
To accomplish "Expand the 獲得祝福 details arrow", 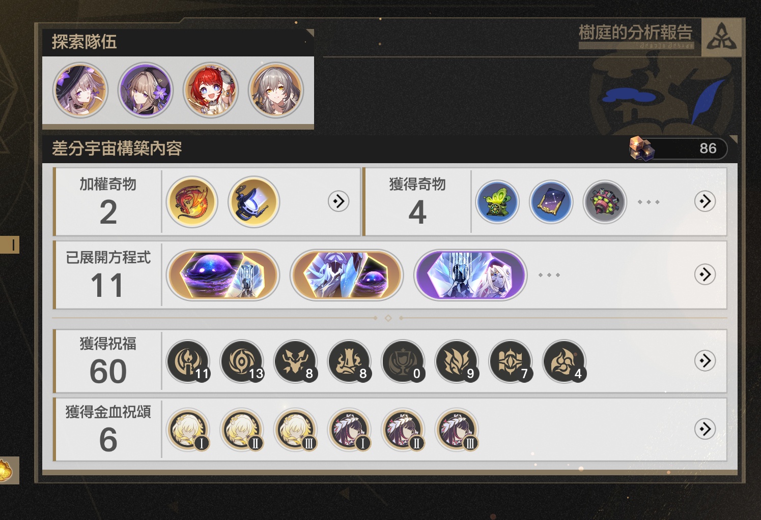I will point(705,361).
